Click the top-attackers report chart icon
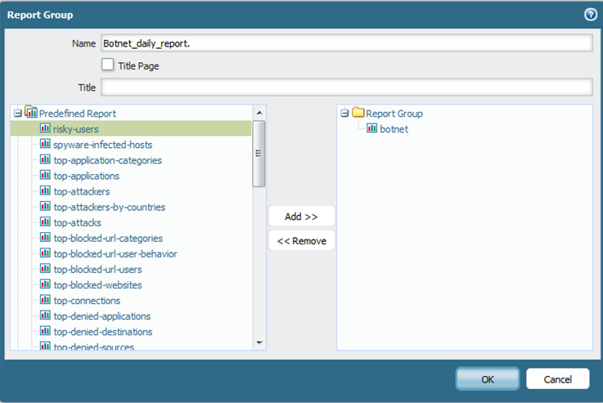 click(x=45, y=191)
